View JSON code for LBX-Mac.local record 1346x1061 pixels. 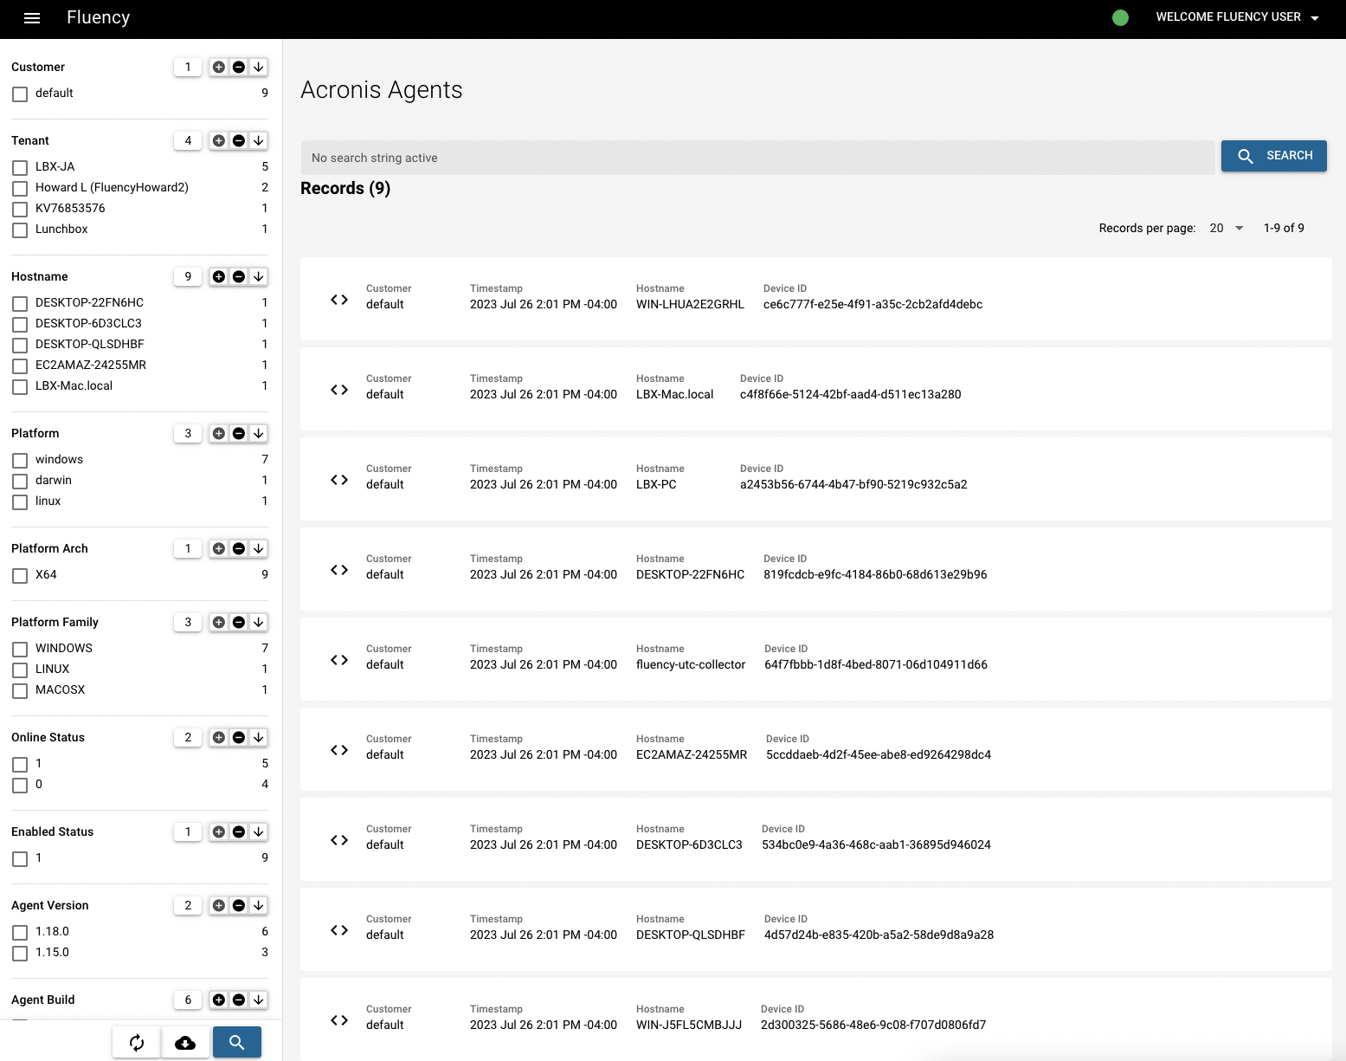(339, 390)
